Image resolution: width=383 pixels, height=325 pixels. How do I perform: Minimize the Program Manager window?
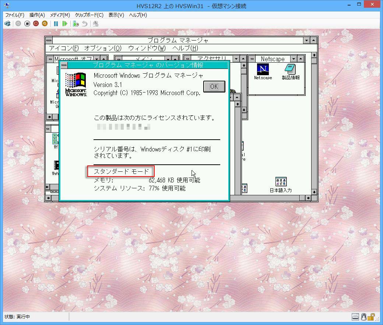pos(306,40)
